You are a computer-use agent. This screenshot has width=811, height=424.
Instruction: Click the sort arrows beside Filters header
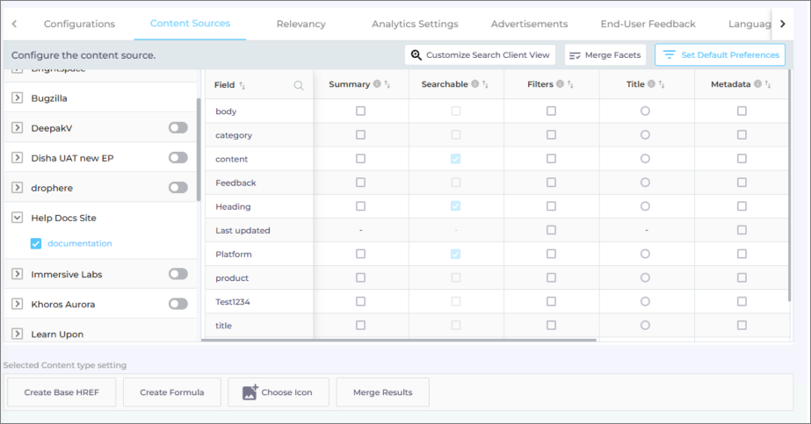[570, 84]
